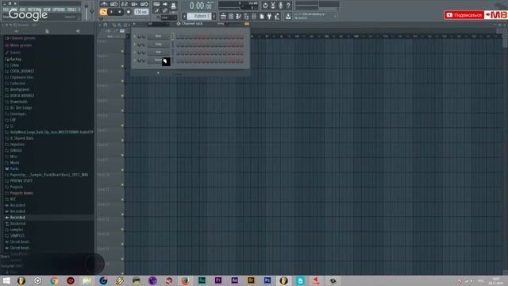Mute the Clap channel green LED
This screenshot has height=286, width=508.
[x=135, y=44]
